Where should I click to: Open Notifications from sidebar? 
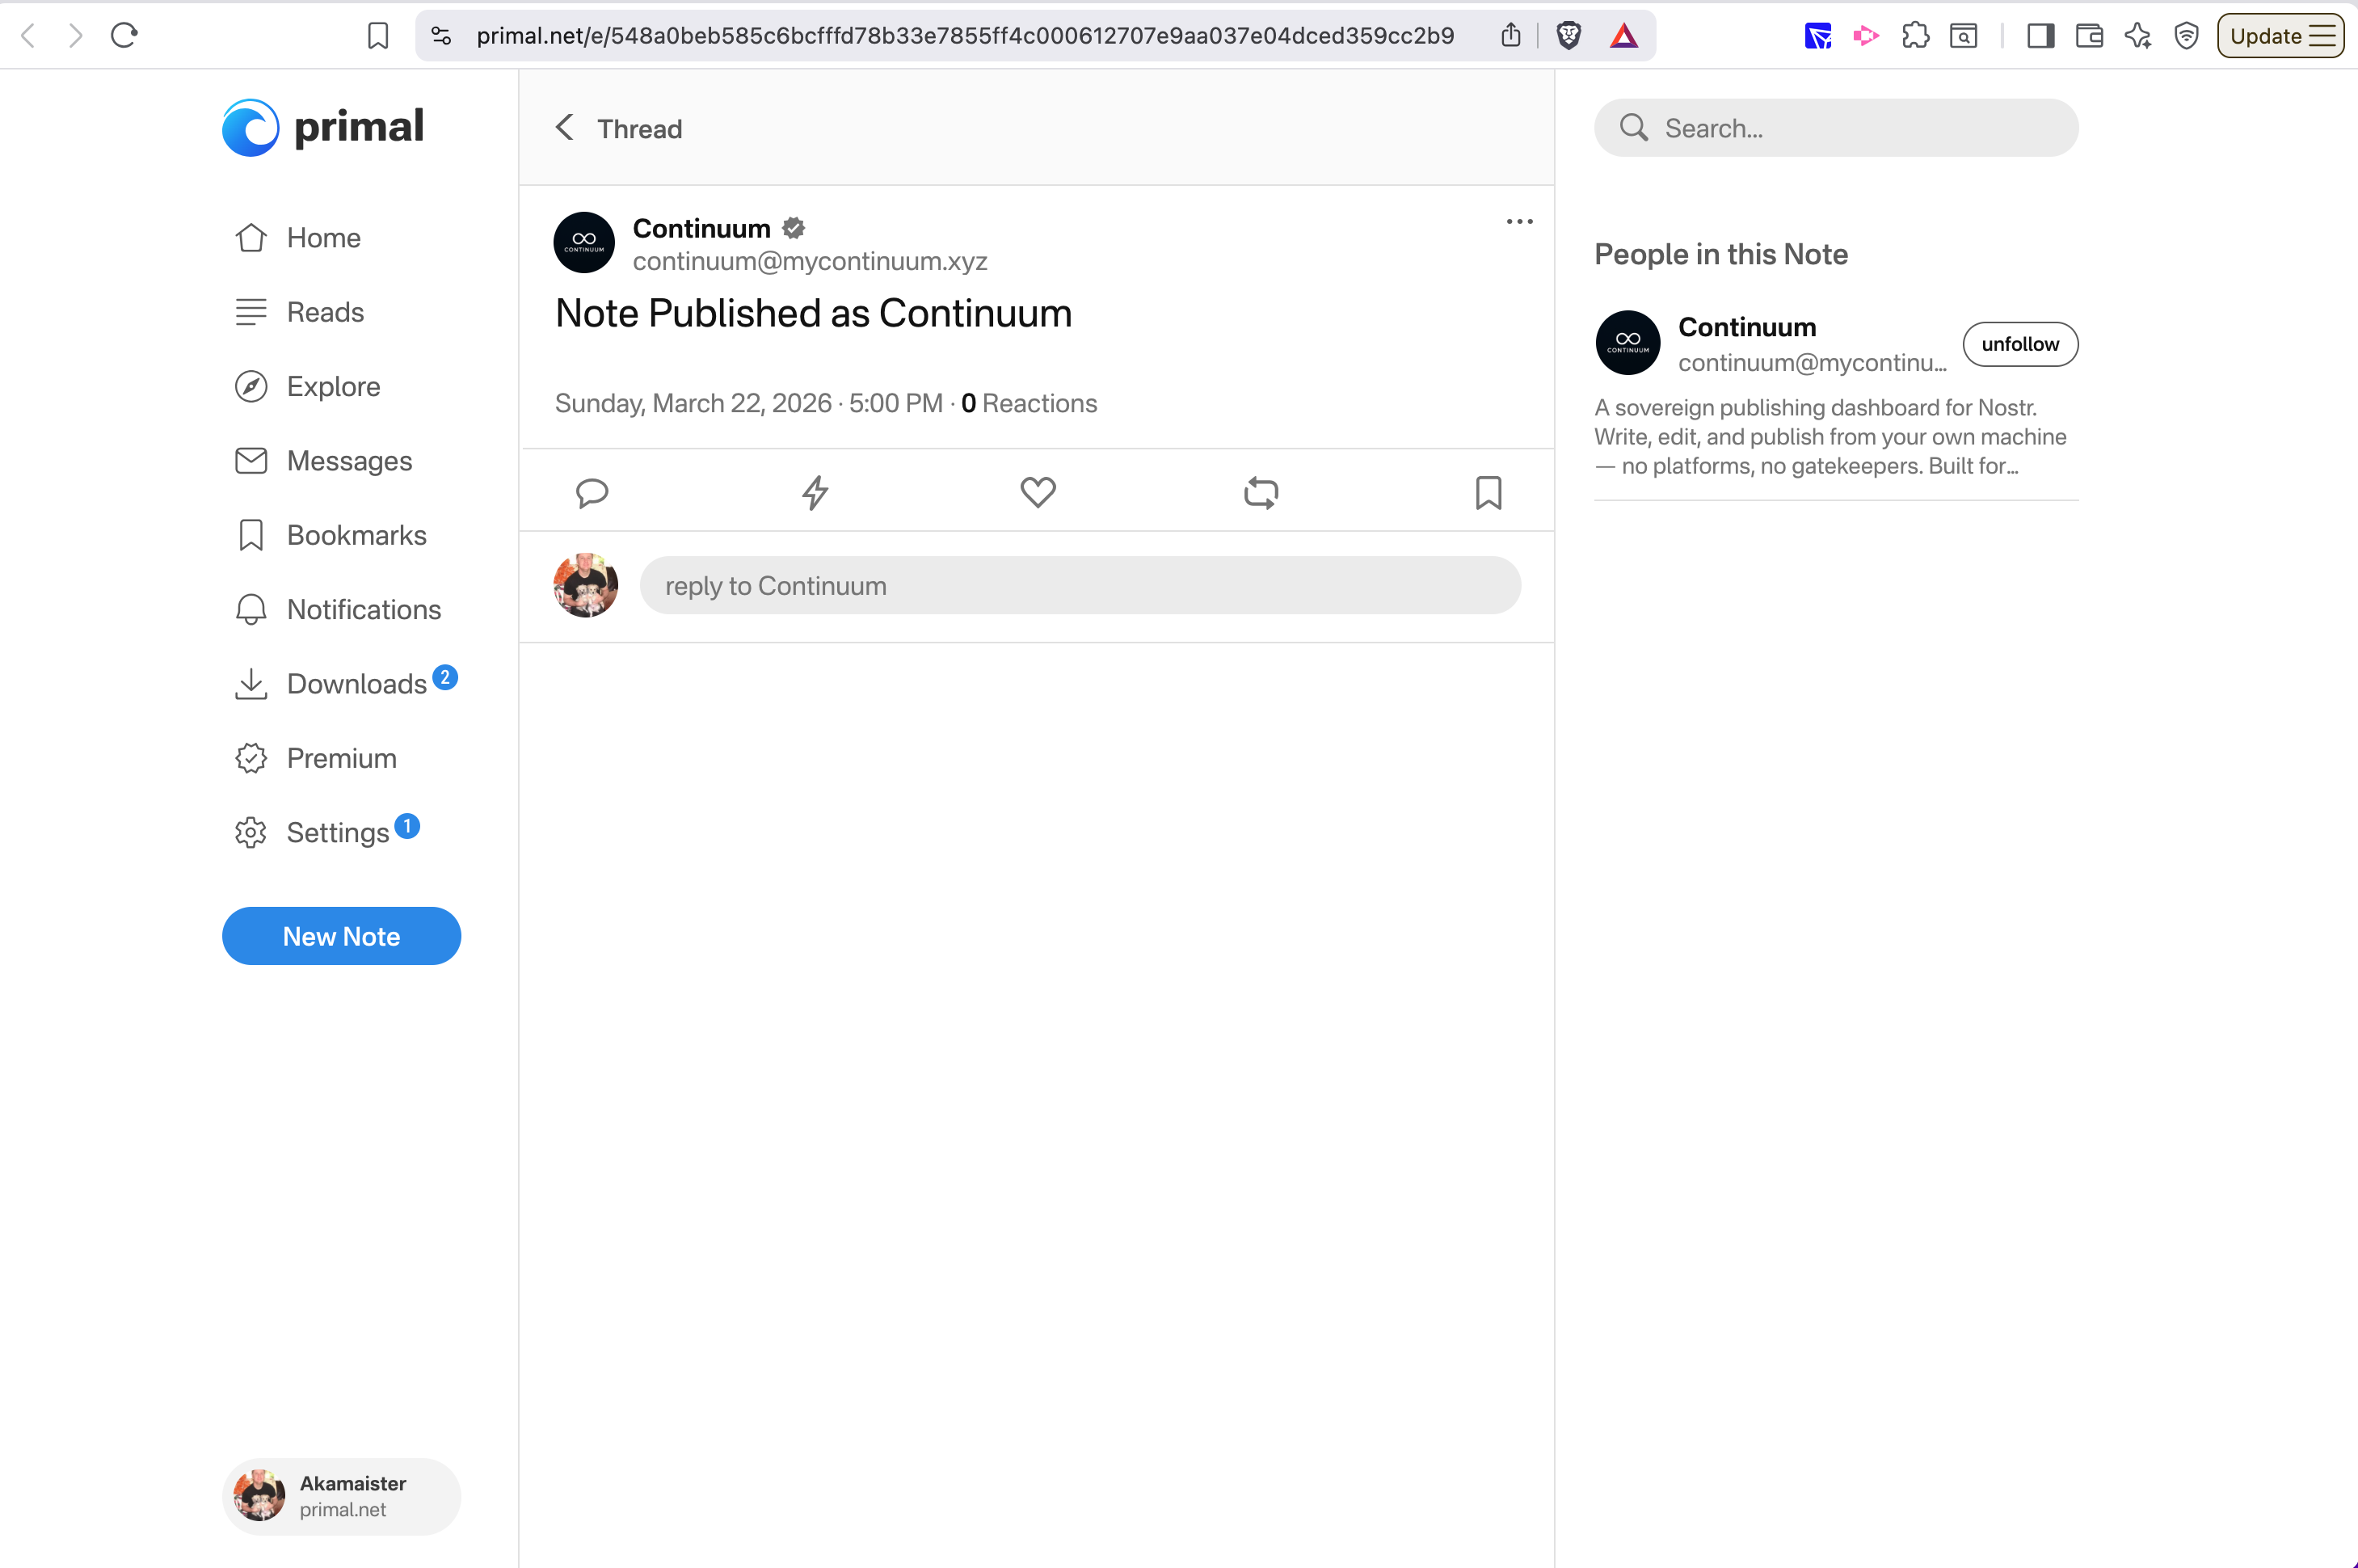point(363,609)
